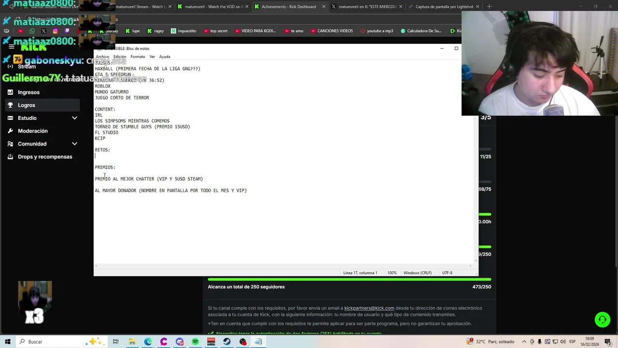Open Task View from the taskbar
This screenshot has width=618, height=348.
116,342
